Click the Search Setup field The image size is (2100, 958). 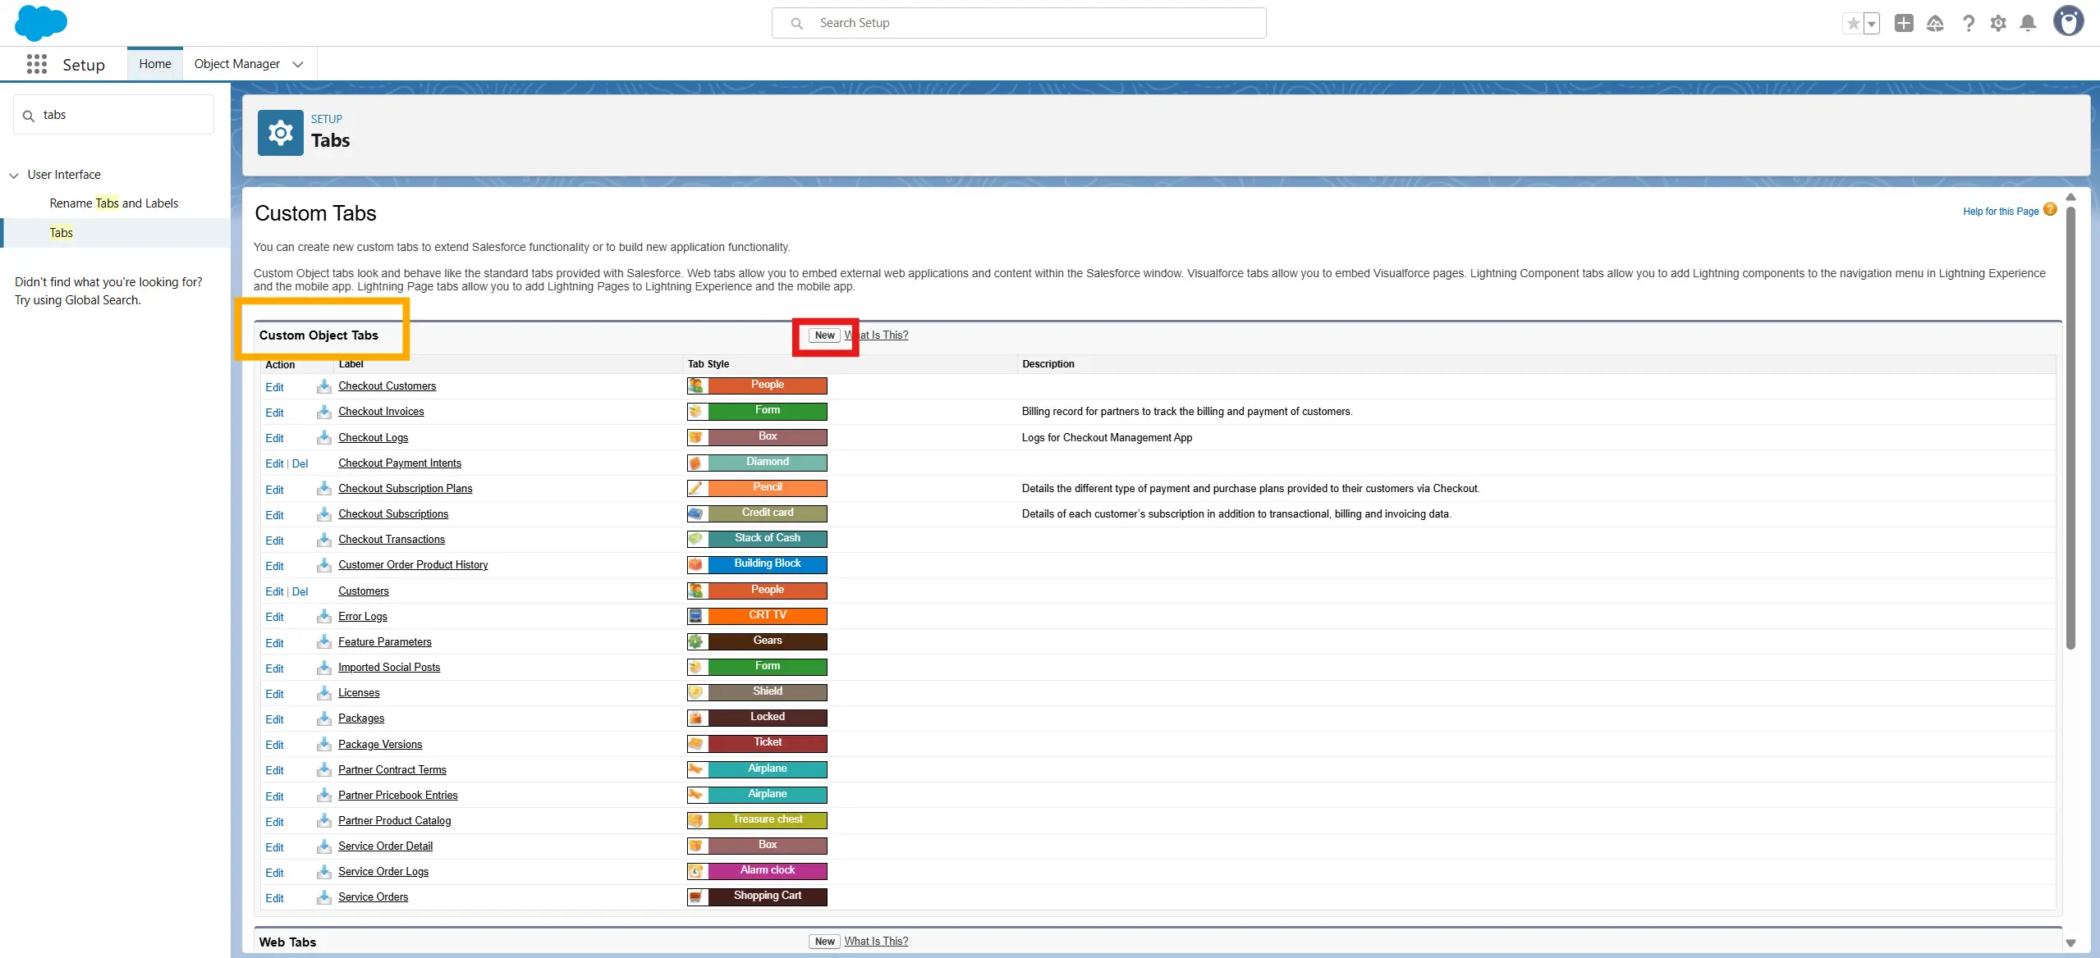coord(1018,23)
